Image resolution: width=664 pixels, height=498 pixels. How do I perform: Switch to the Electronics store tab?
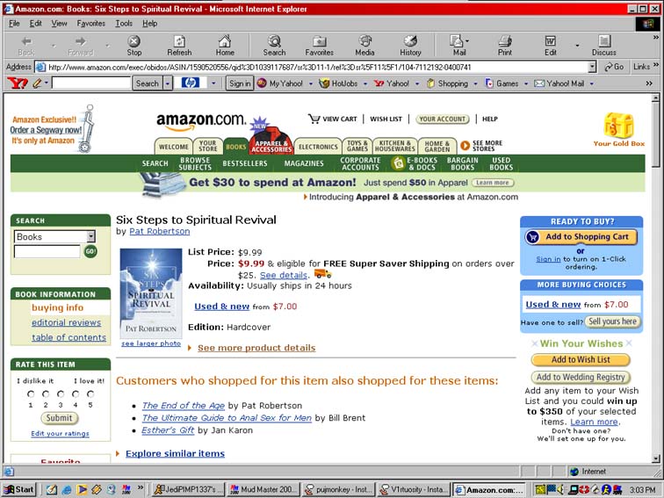click(x=317, y=147)
